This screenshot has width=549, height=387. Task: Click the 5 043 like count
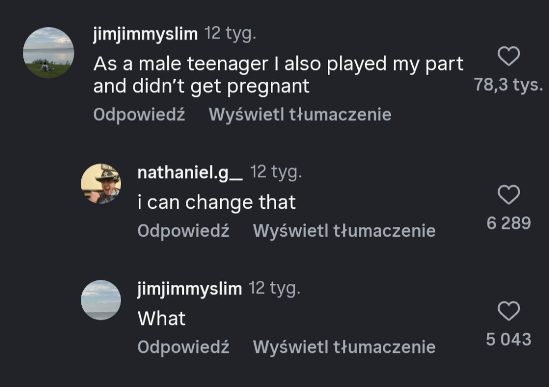point(509,340)
